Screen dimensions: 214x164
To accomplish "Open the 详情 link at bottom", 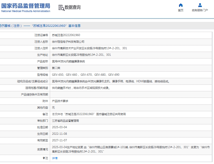I will point(55,158).
